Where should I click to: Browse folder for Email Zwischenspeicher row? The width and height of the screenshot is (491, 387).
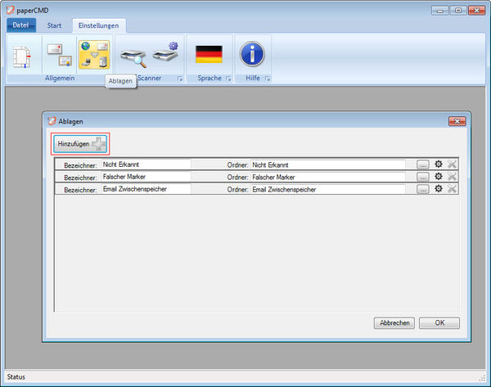tap(423, 189)
